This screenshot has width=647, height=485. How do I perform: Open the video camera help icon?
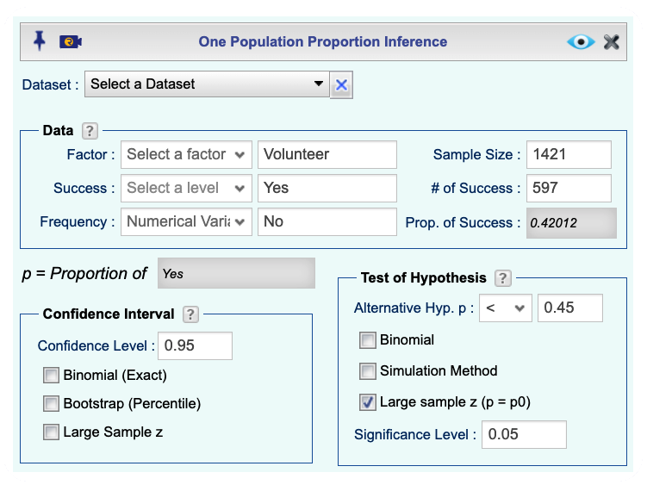click(x=70, y=41)
